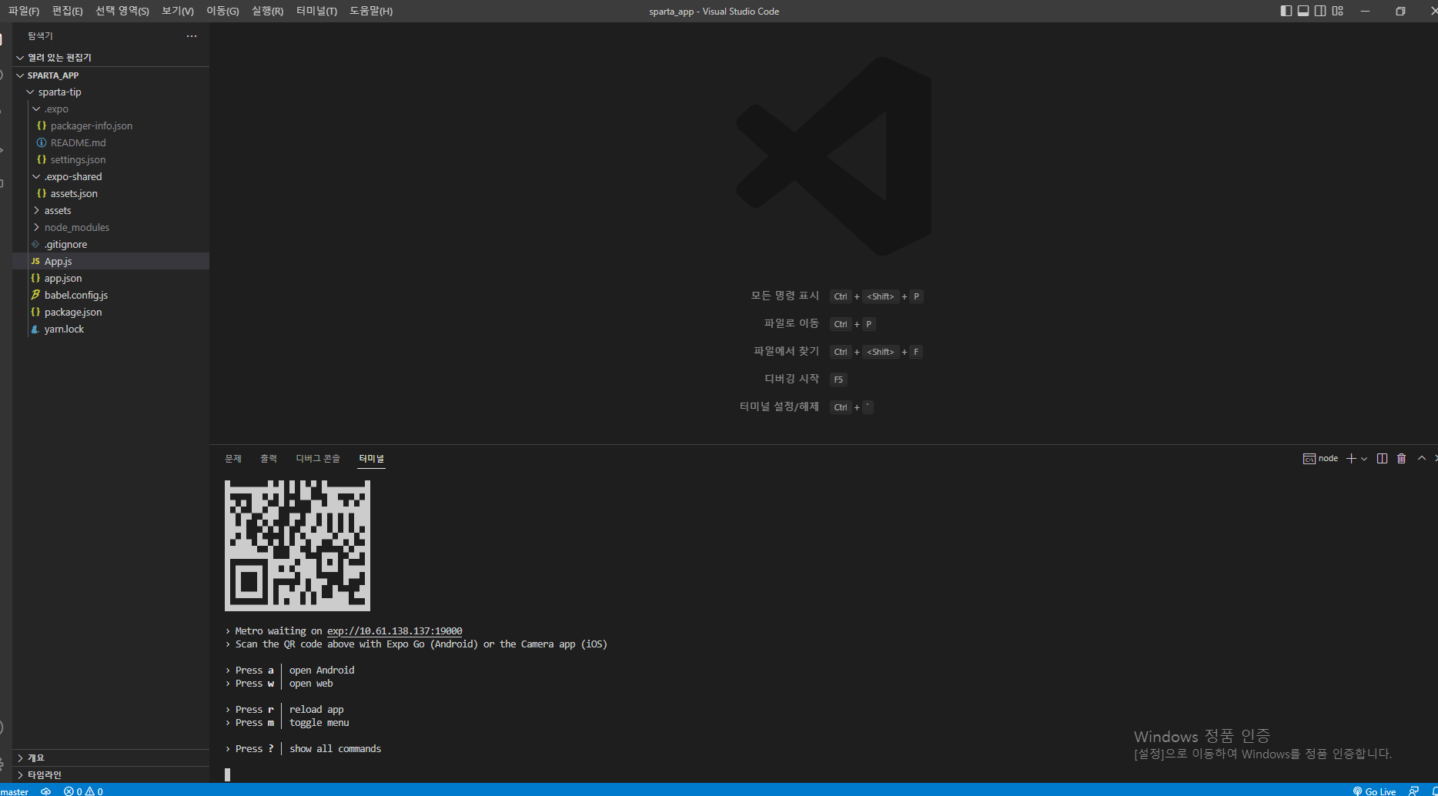This screenshot has height=796, width=1438.
Task: Expand the 타임라인 section
Action: (111, 775)
